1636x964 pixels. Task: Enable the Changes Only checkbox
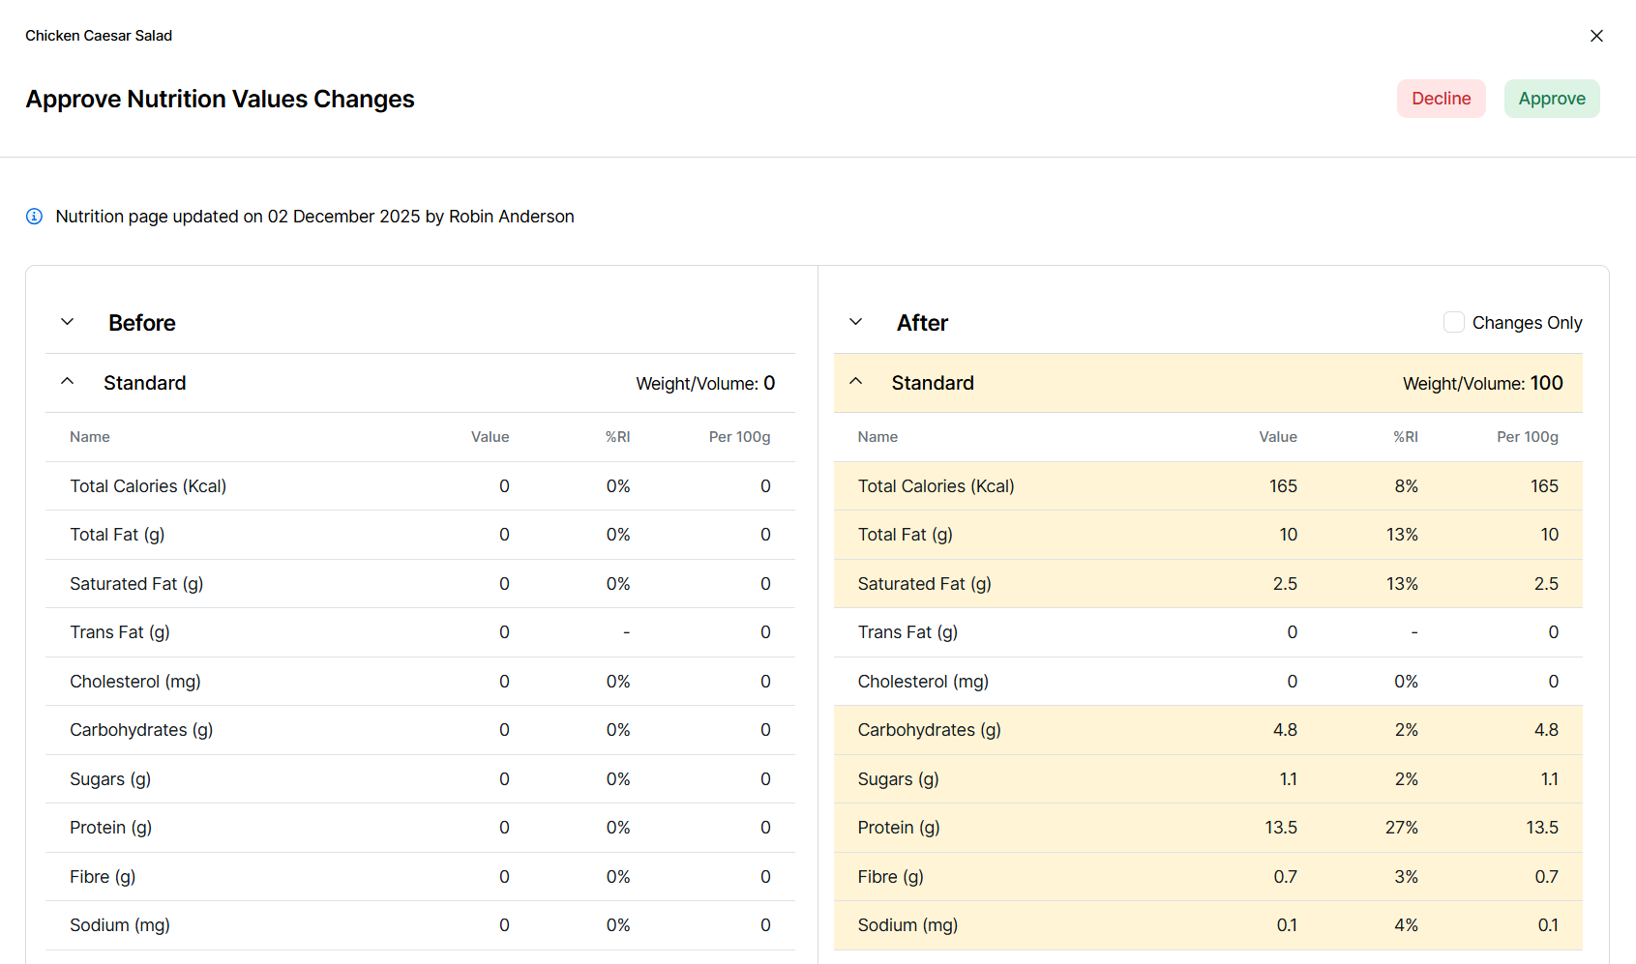1453,322
